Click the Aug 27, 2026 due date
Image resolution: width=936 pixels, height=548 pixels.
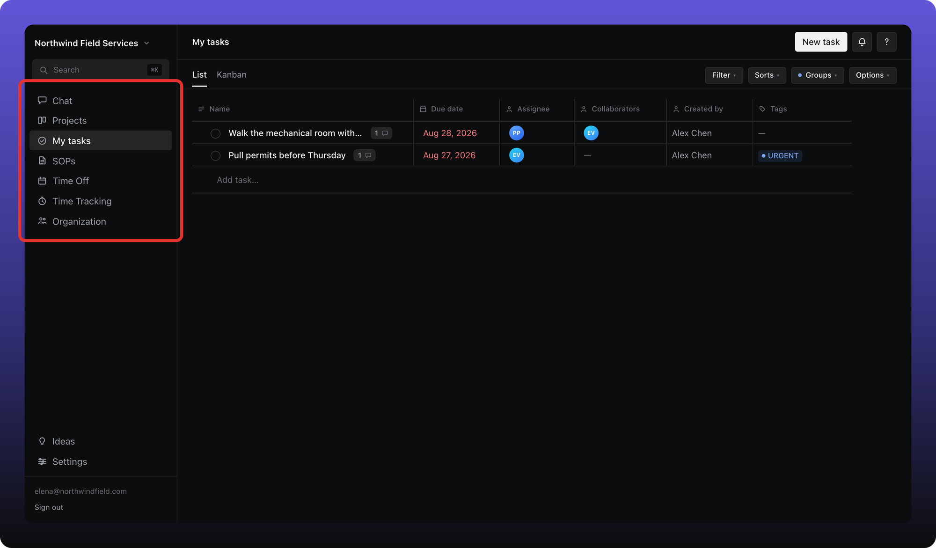449,155
